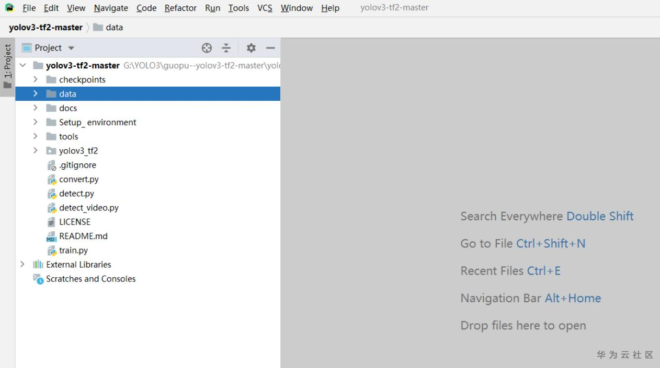Select detect.py file name
The image size is (660, 368).
pyautogui.click(x=76, y=193)
